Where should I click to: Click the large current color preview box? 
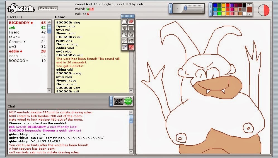tap(250, 9)
